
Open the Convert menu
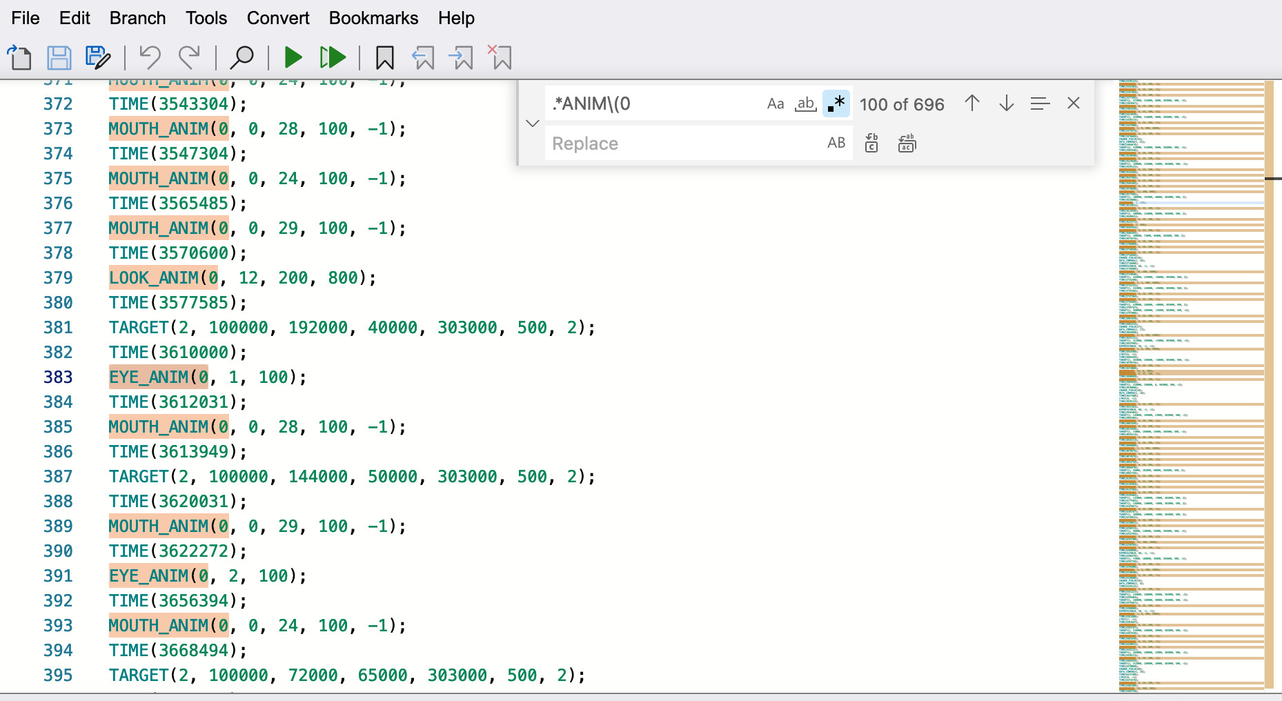(x=277, y=18)
